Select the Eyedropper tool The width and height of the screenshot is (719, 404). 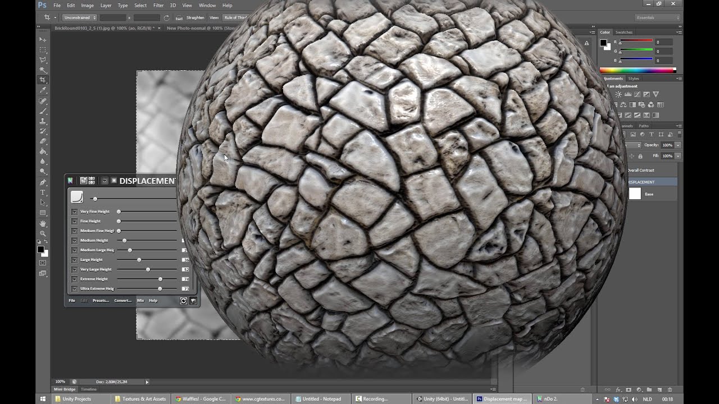tap(43, 90)
